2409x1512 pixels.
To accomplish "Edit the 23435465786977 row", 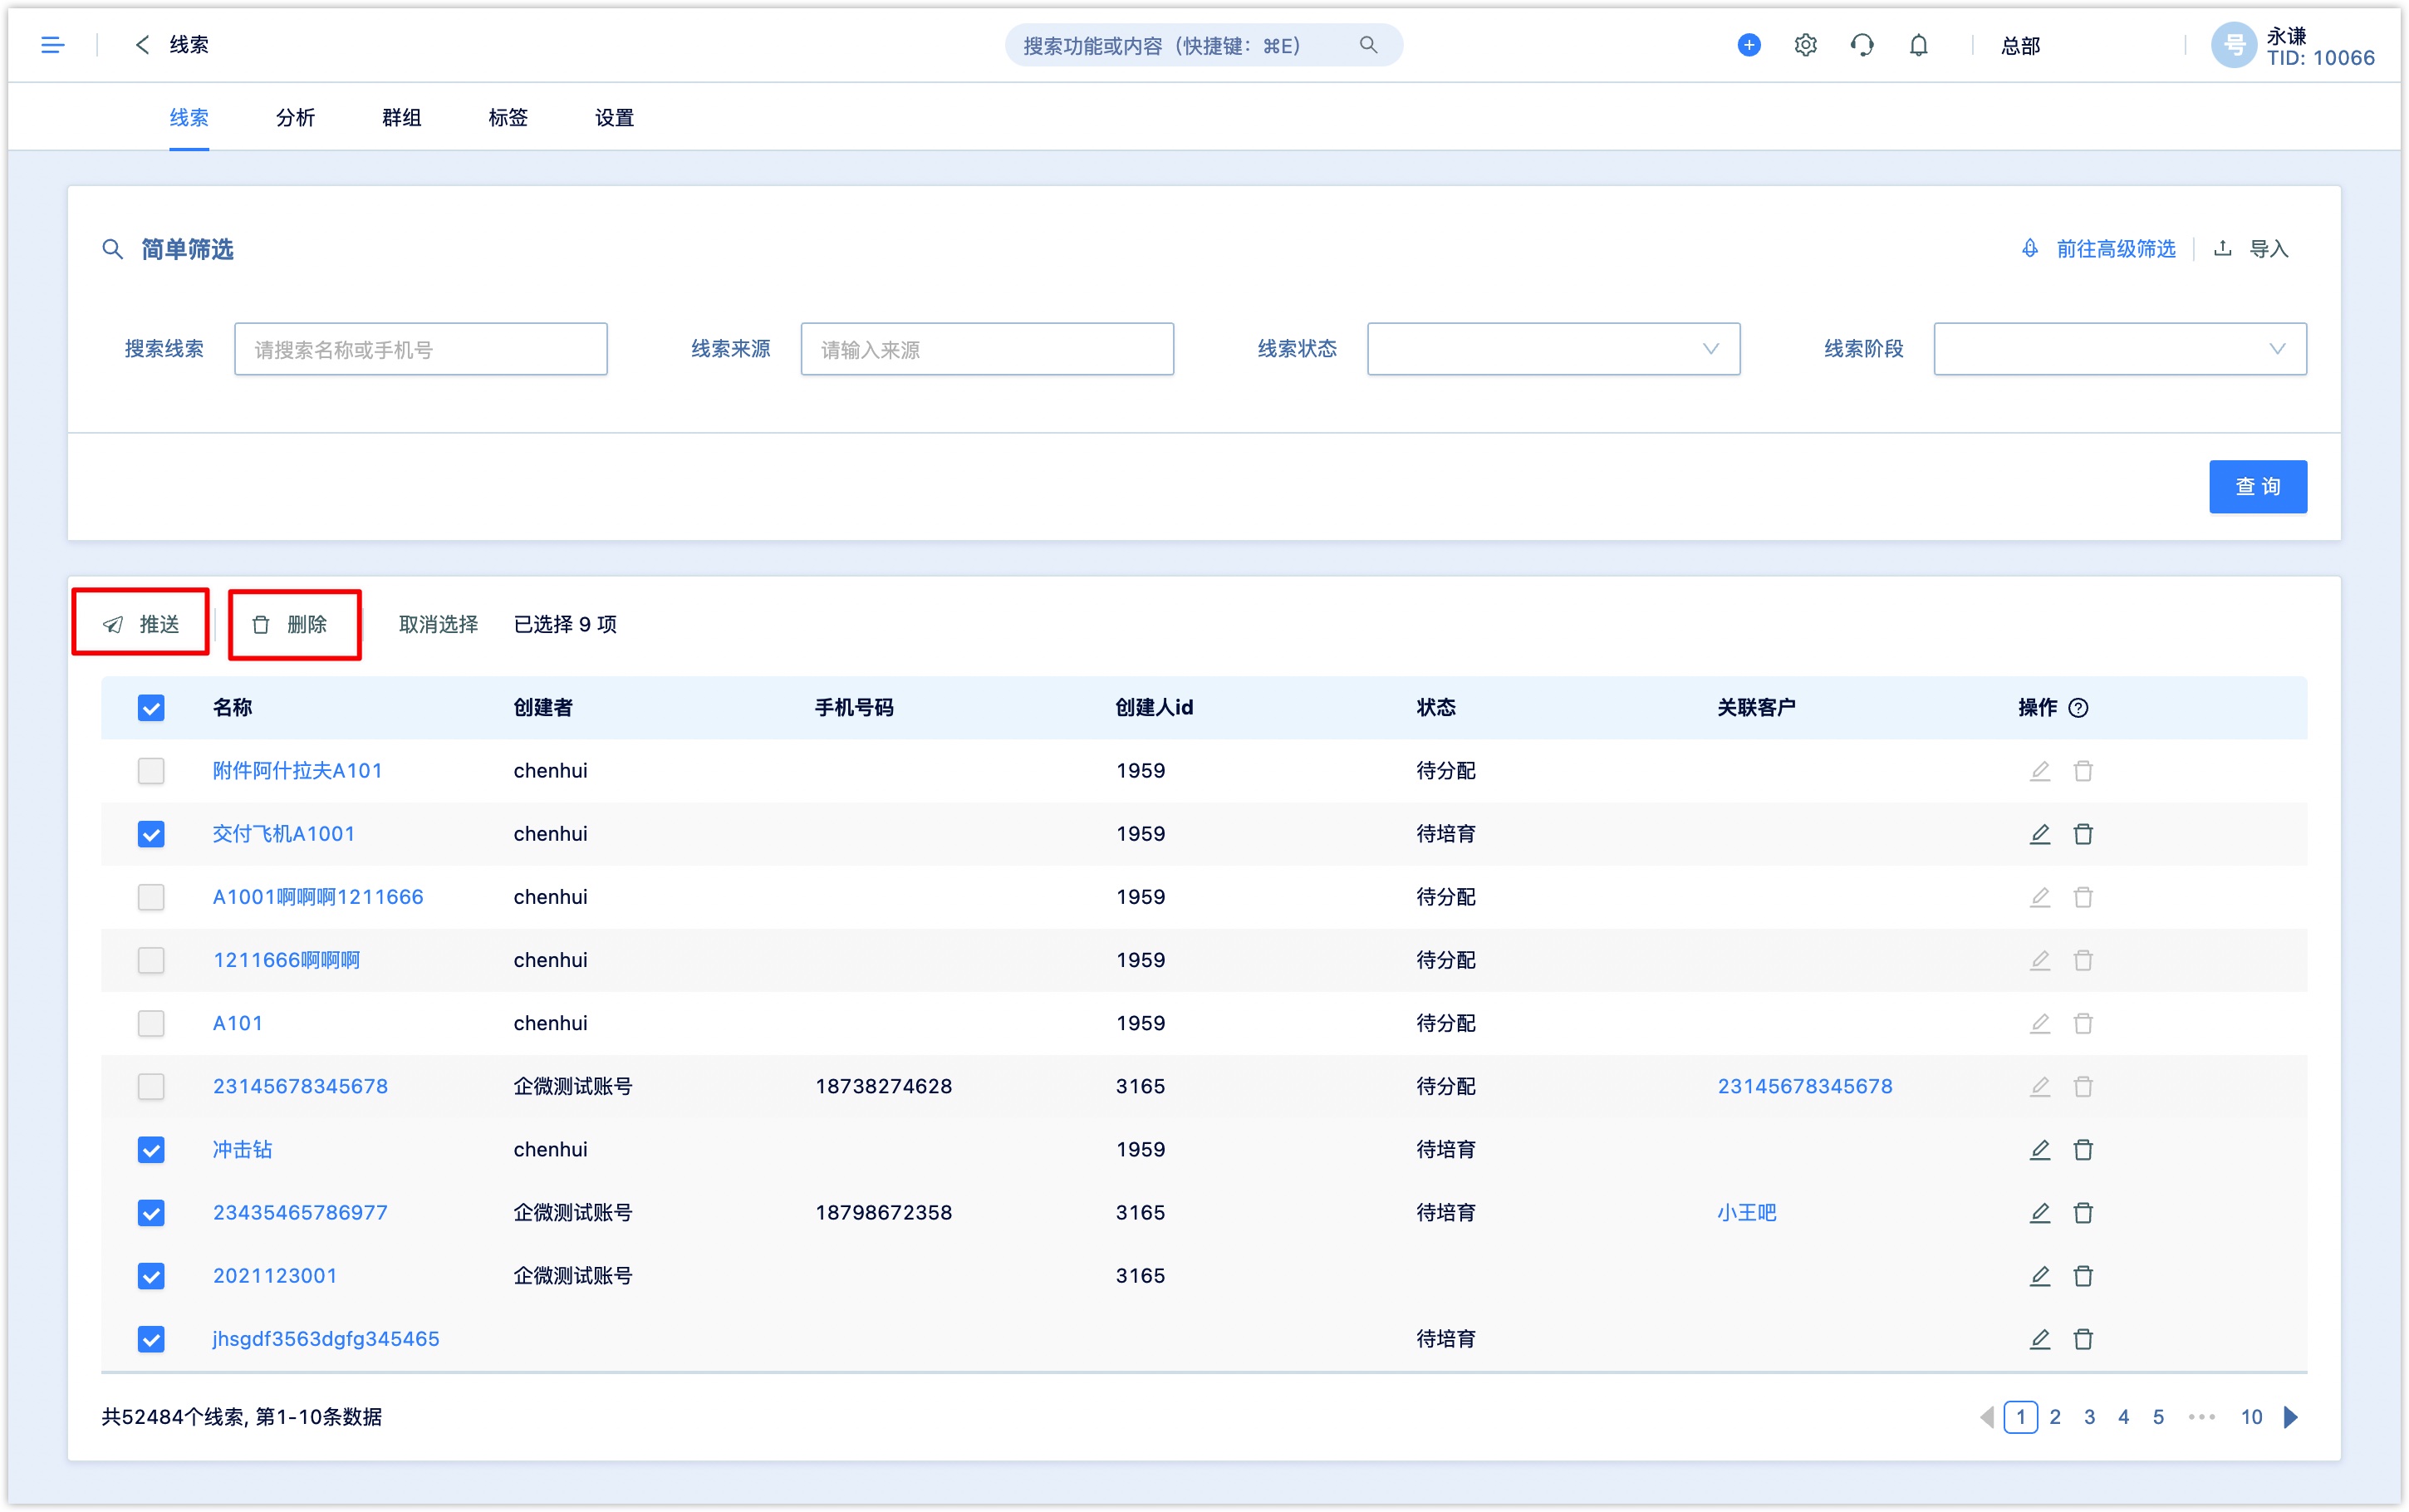I will [x=2039, y=1212].
